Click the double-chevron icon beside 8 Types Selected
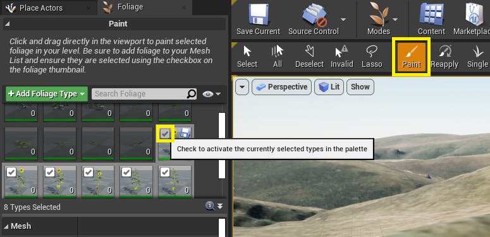This screenshot has height=237, width=490. point(220,206)
